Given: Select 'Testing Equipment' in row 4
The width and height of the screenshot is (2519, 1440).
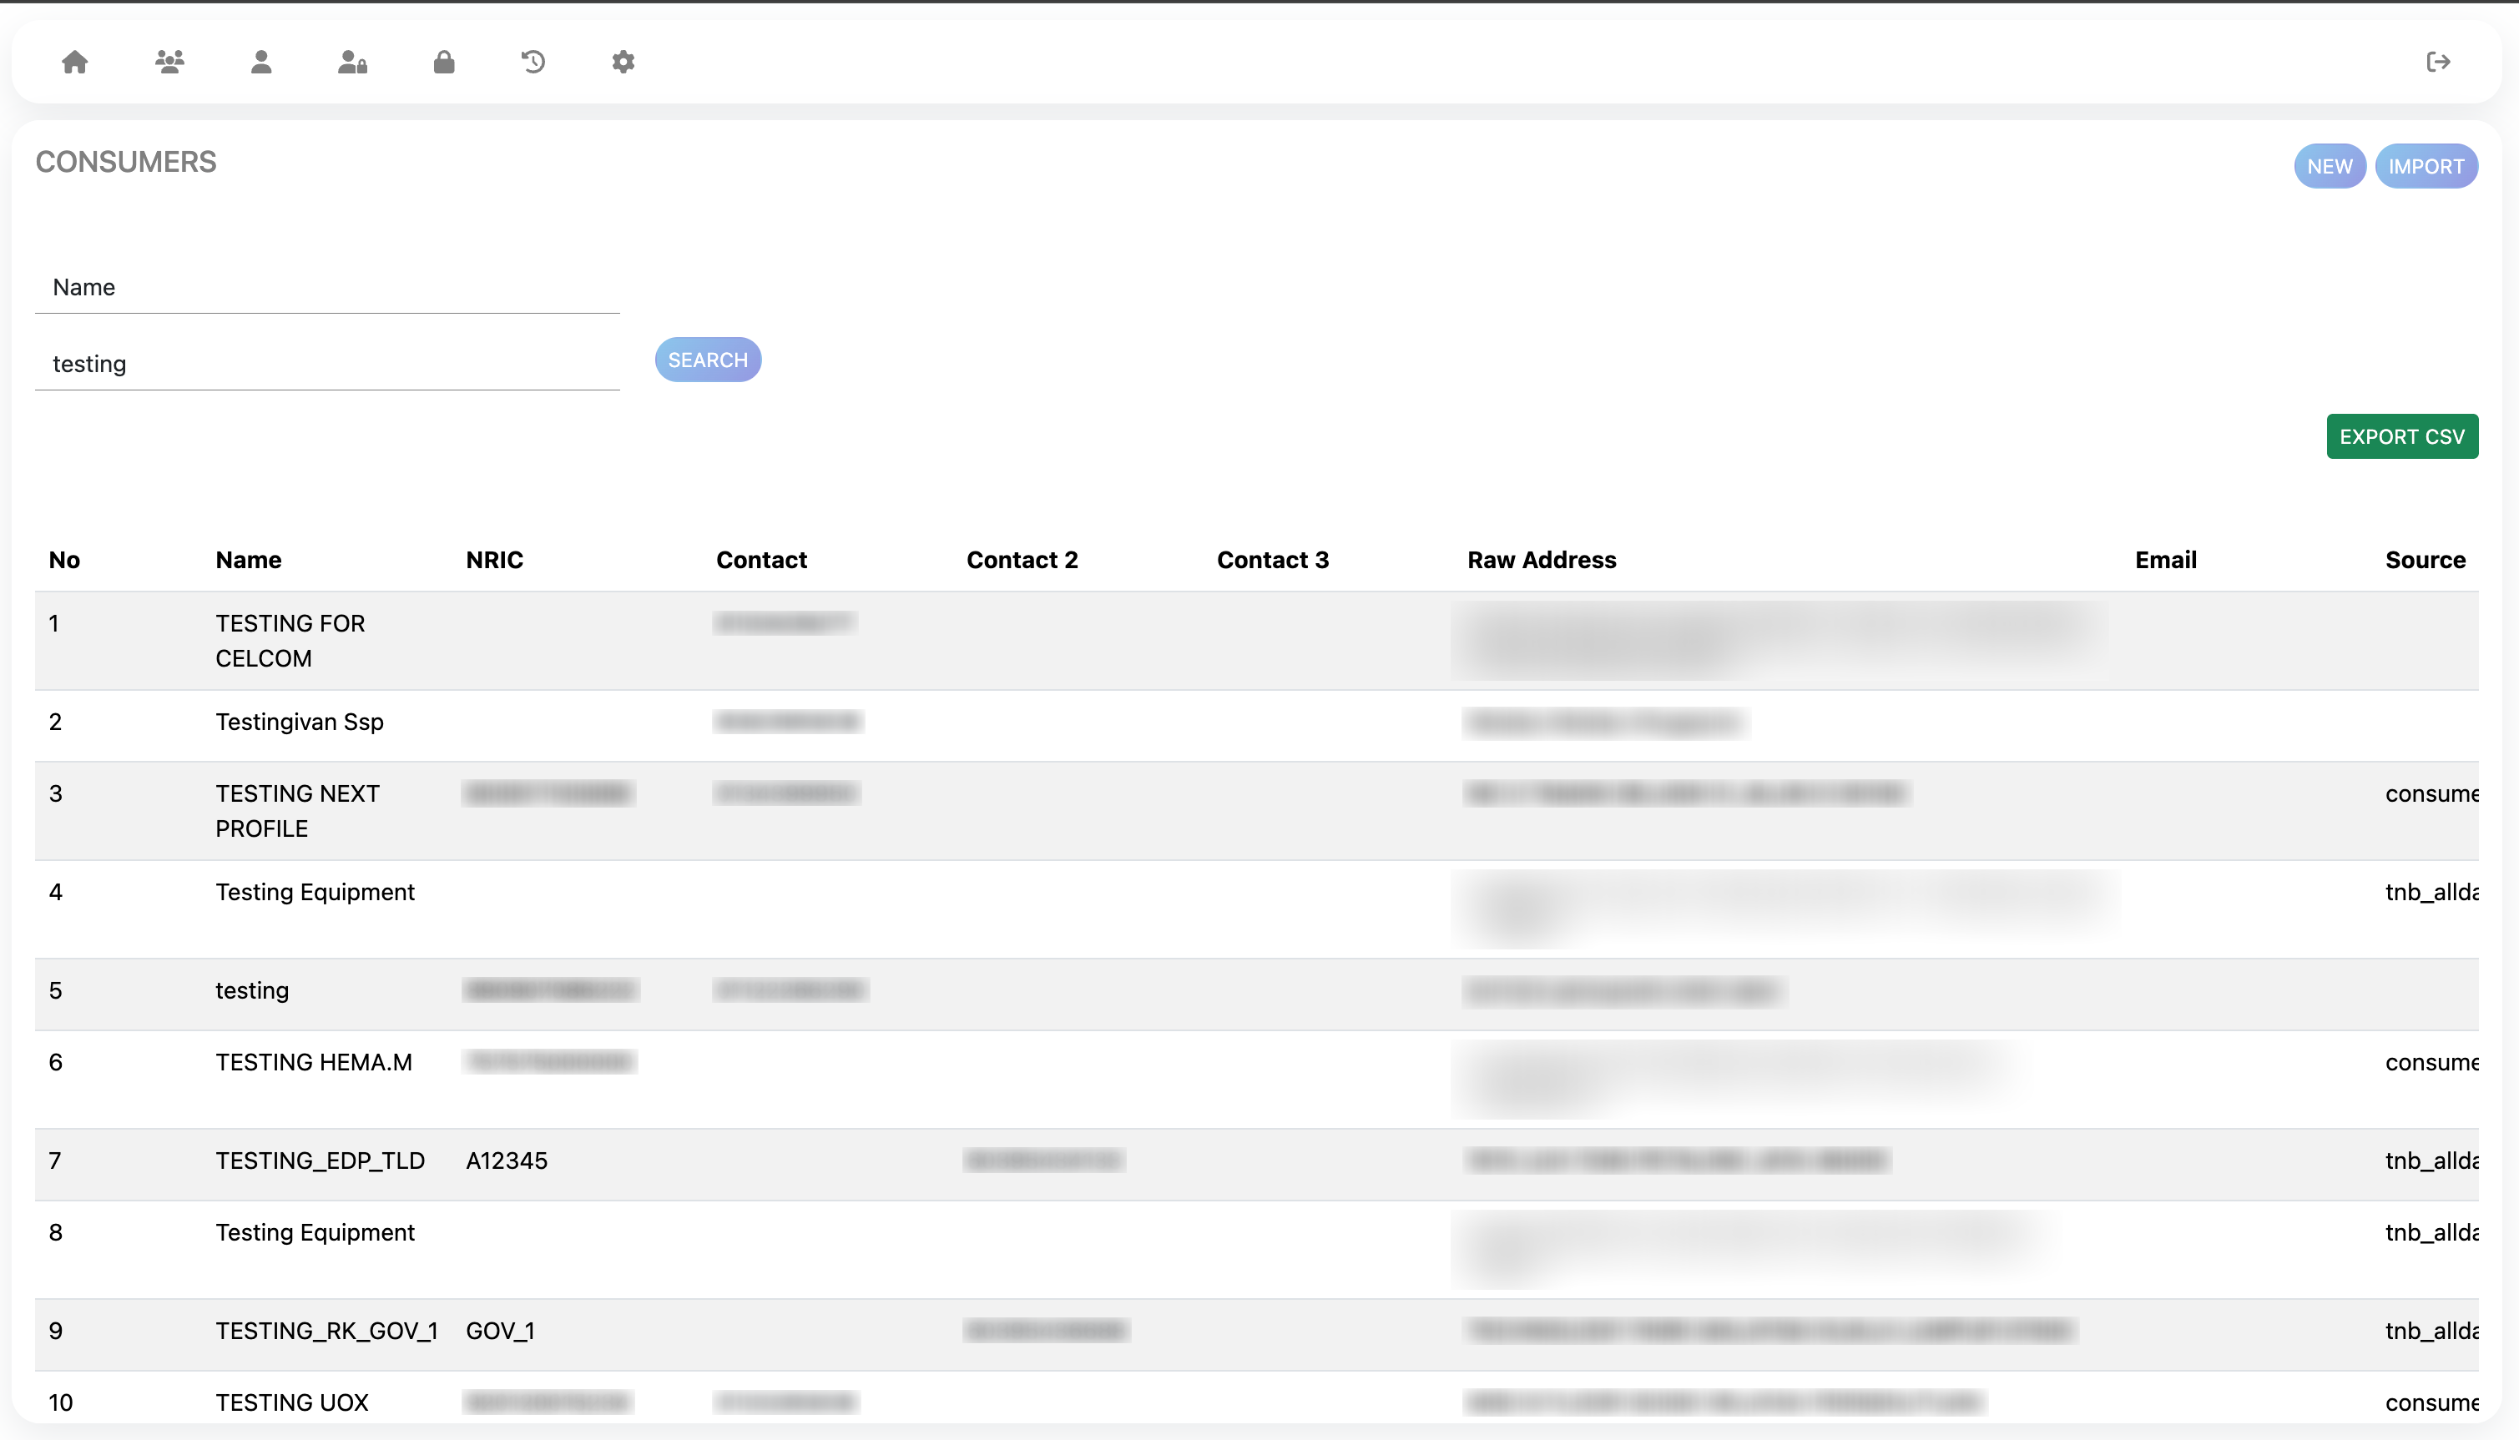Looking at the screenshot, I should pos(315,892).
